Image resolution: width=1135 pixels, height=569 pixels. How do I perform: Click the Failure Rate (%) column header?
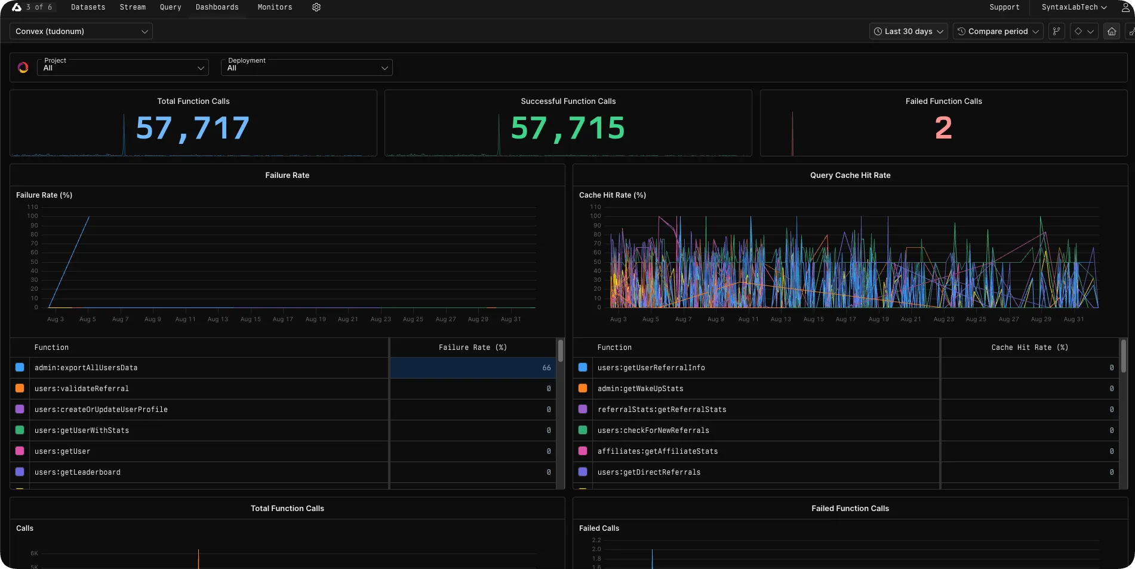(x=473, y=347)
